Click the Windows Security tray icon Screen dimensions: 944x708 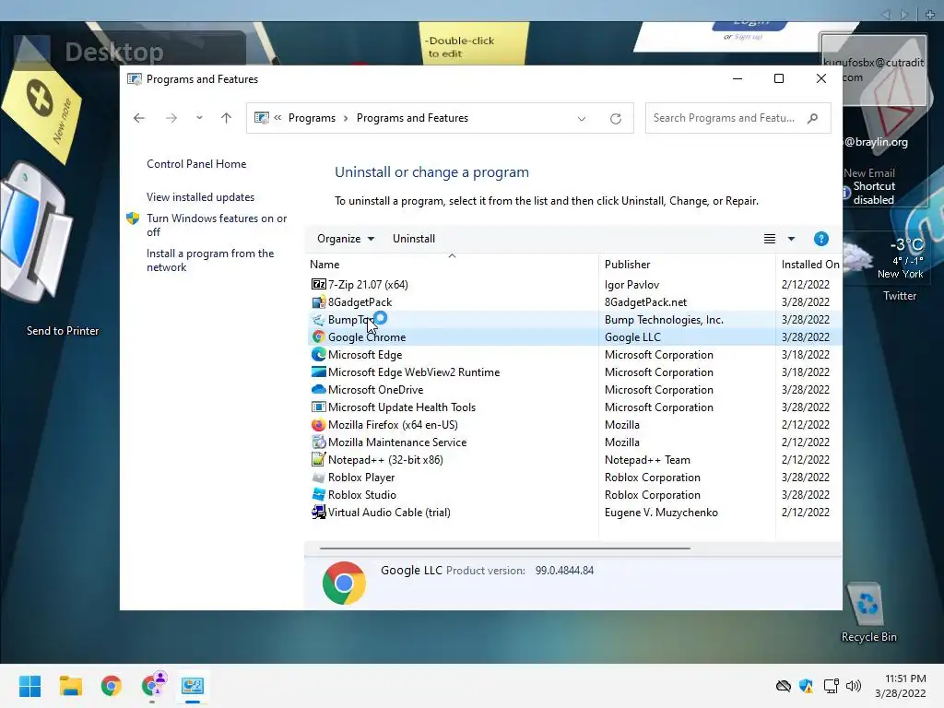[806, 686]
